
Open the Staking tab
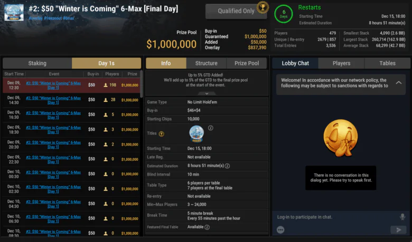[x=38, y=63]
